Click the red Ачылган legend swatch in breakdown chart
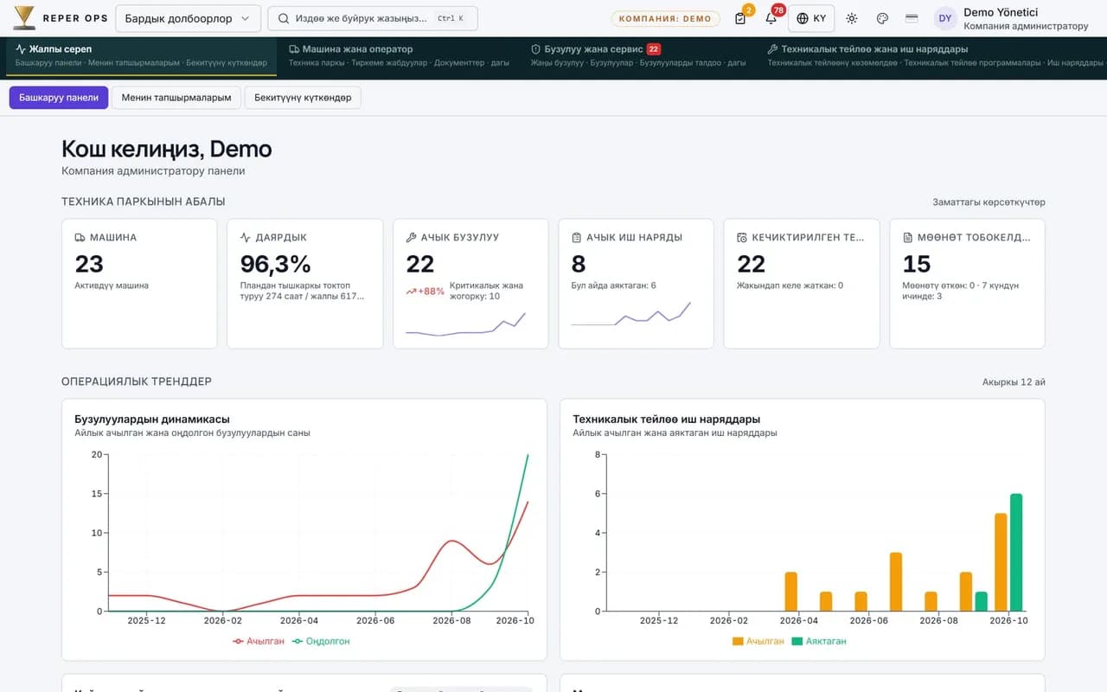1107x692 pixels. pyautogui.click(x=238, y=641)
